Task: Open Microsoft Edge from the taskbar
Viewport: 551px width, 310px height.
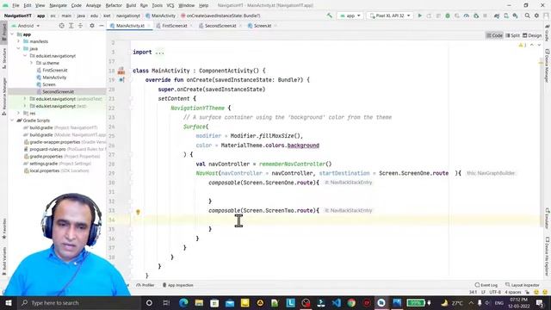Action: [x=183, y=302]
